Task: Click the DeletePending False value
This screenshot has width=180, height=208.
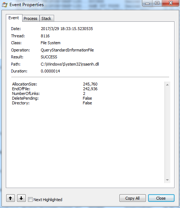Action: pos(87,98)
